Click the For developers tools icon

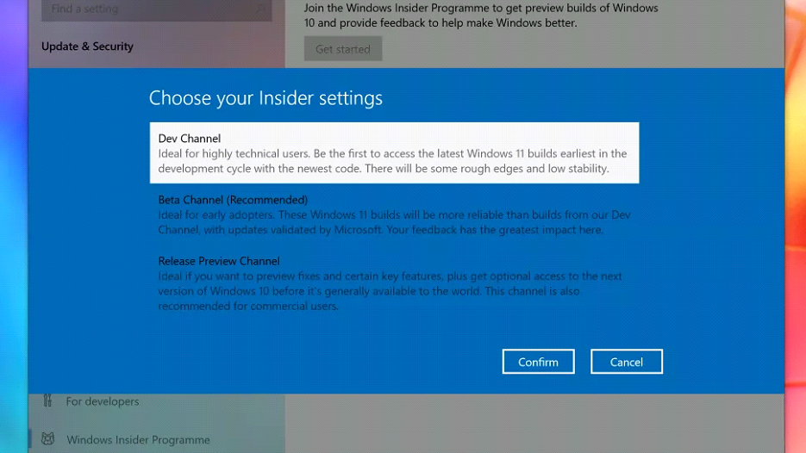47,400
